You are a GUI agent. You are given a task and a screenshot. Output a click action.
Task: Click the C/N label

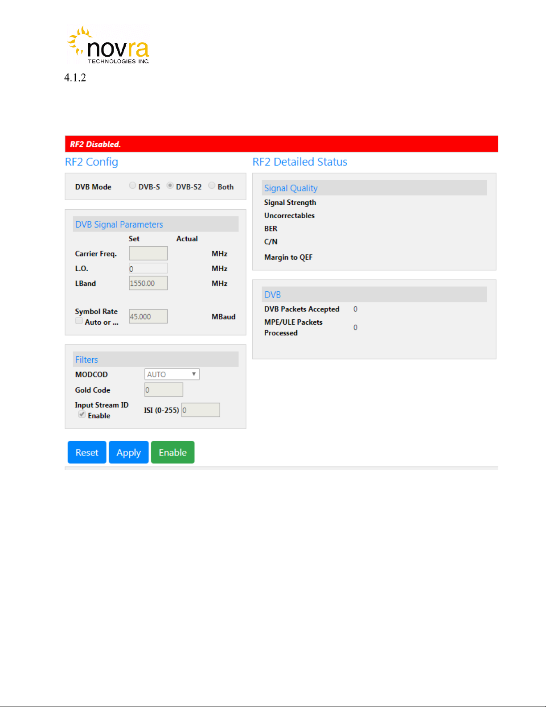point(271,241)
